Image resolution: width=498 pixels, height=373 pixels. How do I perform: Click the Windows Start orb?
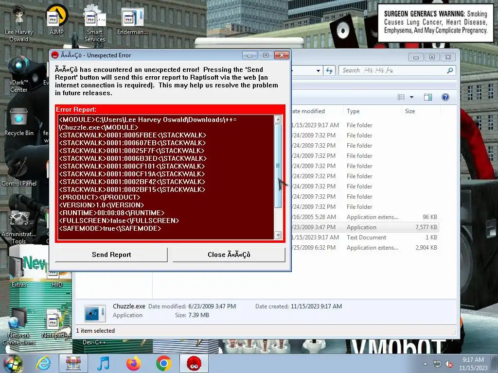[13, 364]
